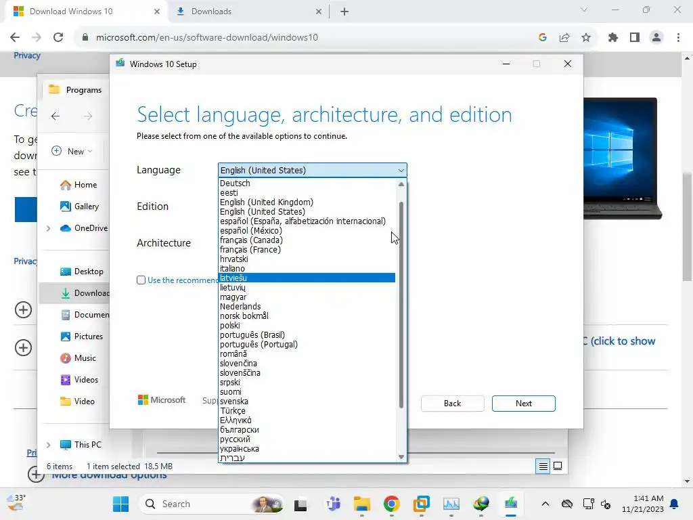The width and height of the screenshot is (693, 520).
Task: Open File Explorer from the taskbar
Action: click(x=361, y=504)
